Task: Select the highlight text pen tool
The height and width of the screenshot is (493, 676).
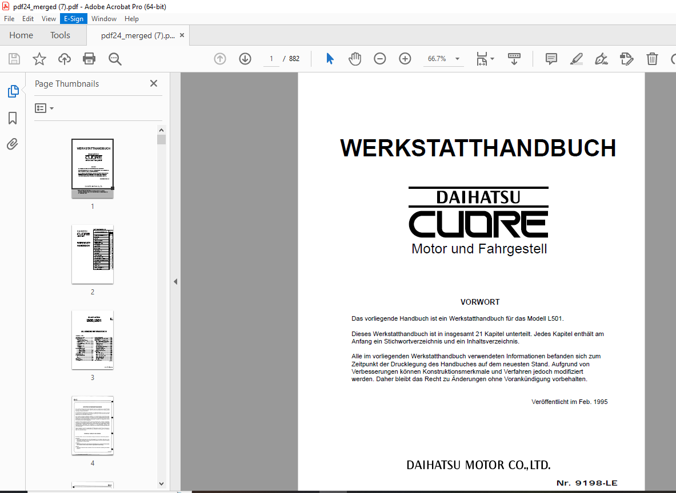Action: tap(576, 59)
